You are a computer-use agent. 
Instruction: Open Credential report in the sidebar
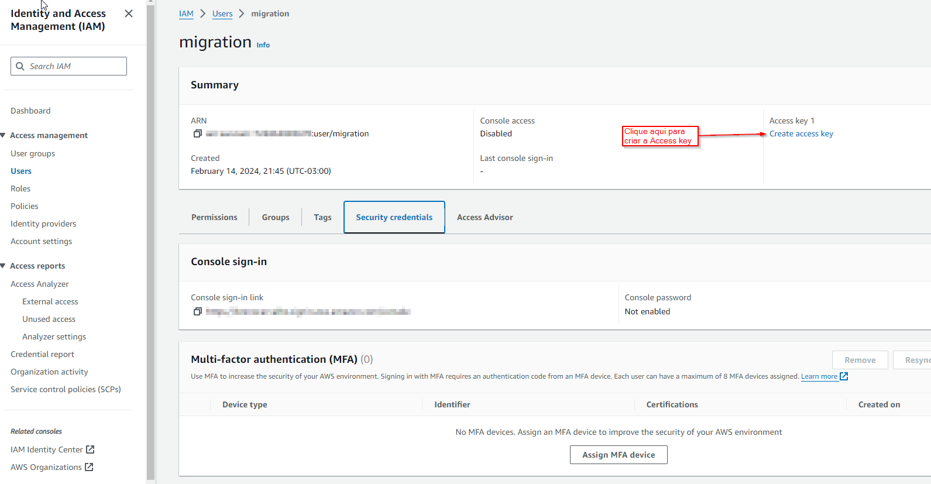42,354
